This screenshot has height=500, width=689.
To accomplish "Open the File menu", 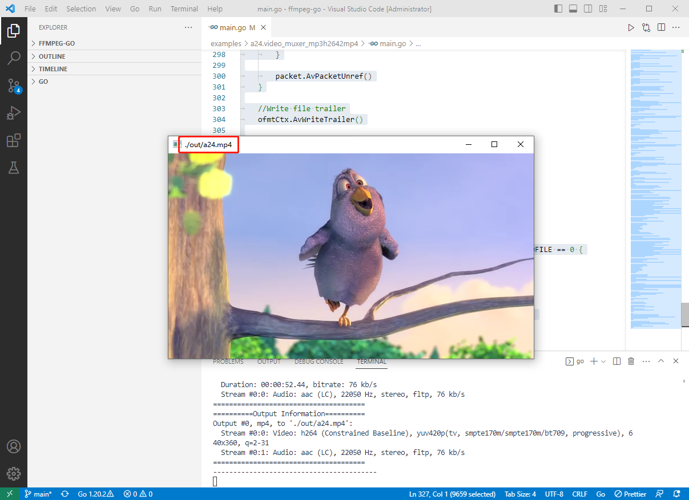I will click(30, 9).
